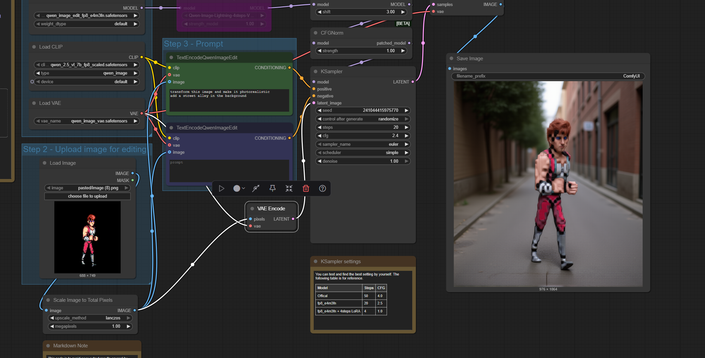
Task: Click the pixels input port on VAE Encode
Action: [250, 219]
